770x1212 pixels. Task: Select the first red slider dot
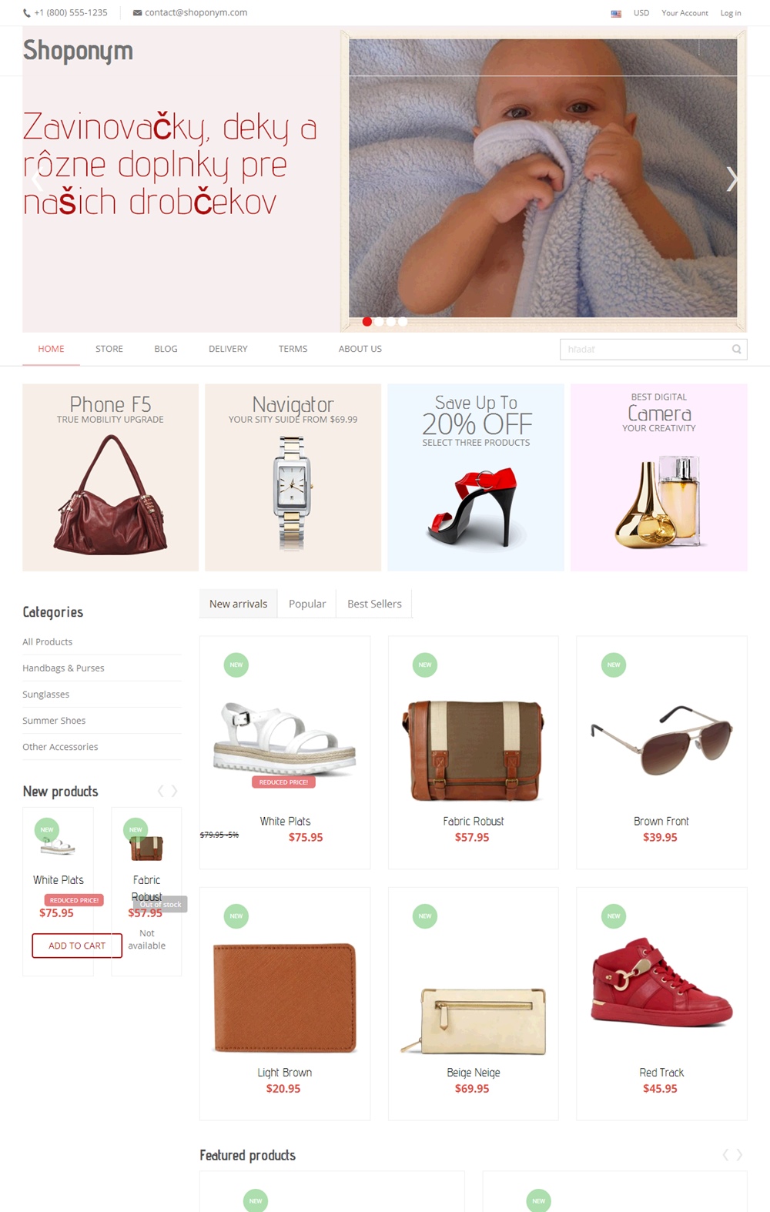point(367,321)
